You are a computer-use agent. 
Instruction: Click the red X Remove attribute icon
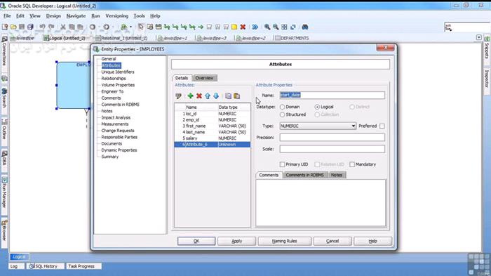pos(199,96)
